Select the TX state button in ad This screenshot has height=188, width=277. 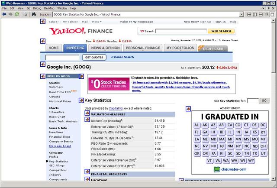coord(255,153)
